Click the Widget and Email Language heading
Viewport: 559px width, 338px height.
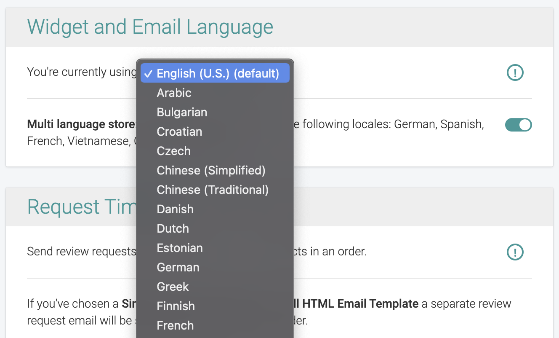150,27
